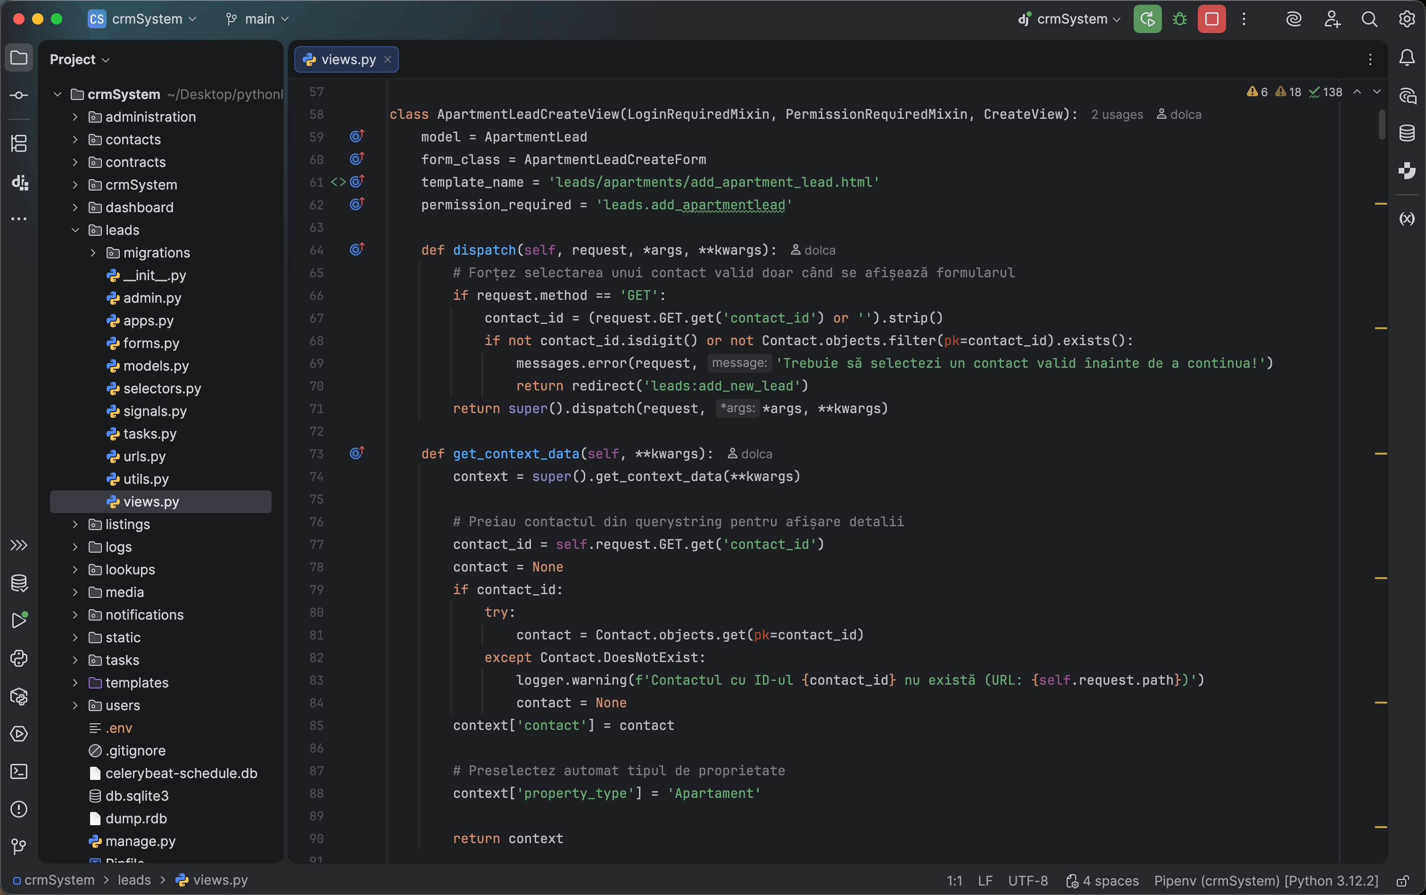This screenshot has width=1426, height=895.
Task: Expand the contacts folder
Action: click(x=75, y=140)
